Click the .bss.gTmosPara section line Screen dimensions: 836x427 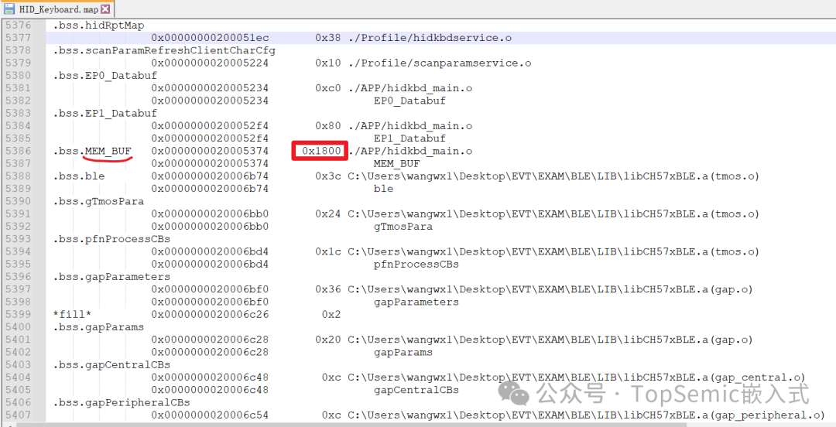[98, 201]
